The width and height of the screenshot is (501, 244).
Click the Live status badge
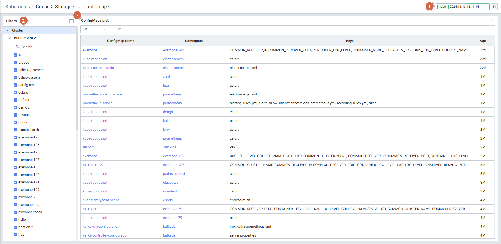[x=443, y=7]
